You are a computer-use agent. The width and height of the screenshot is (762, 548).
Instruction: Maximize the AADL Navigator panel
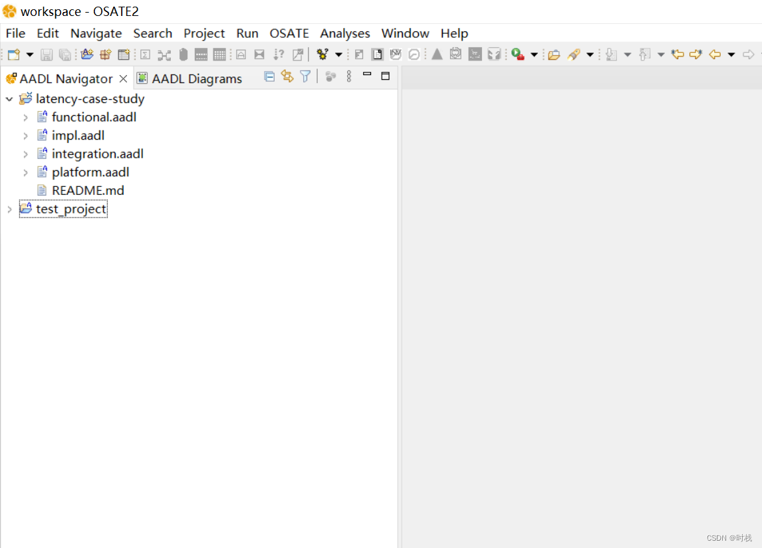(386, 76)
